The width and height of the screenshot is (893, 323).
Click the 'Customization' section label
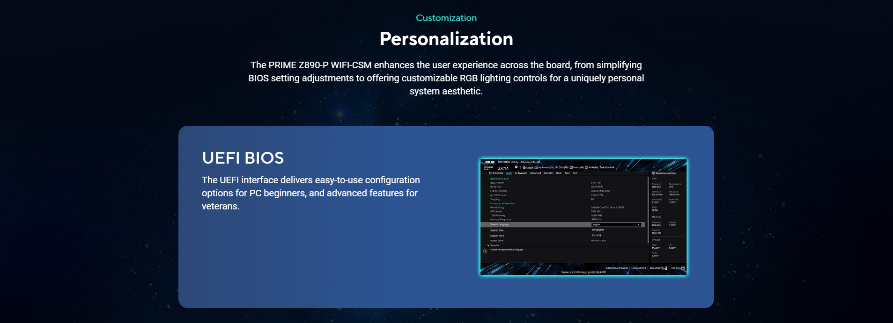(446, 18)
